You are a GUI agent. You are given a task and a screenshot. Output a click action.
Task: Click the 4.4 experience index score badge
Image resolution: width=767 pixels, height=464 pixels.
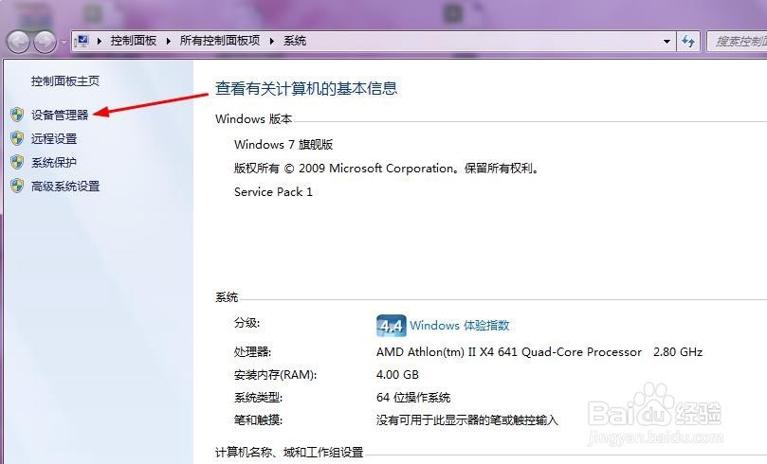[391, 326]
